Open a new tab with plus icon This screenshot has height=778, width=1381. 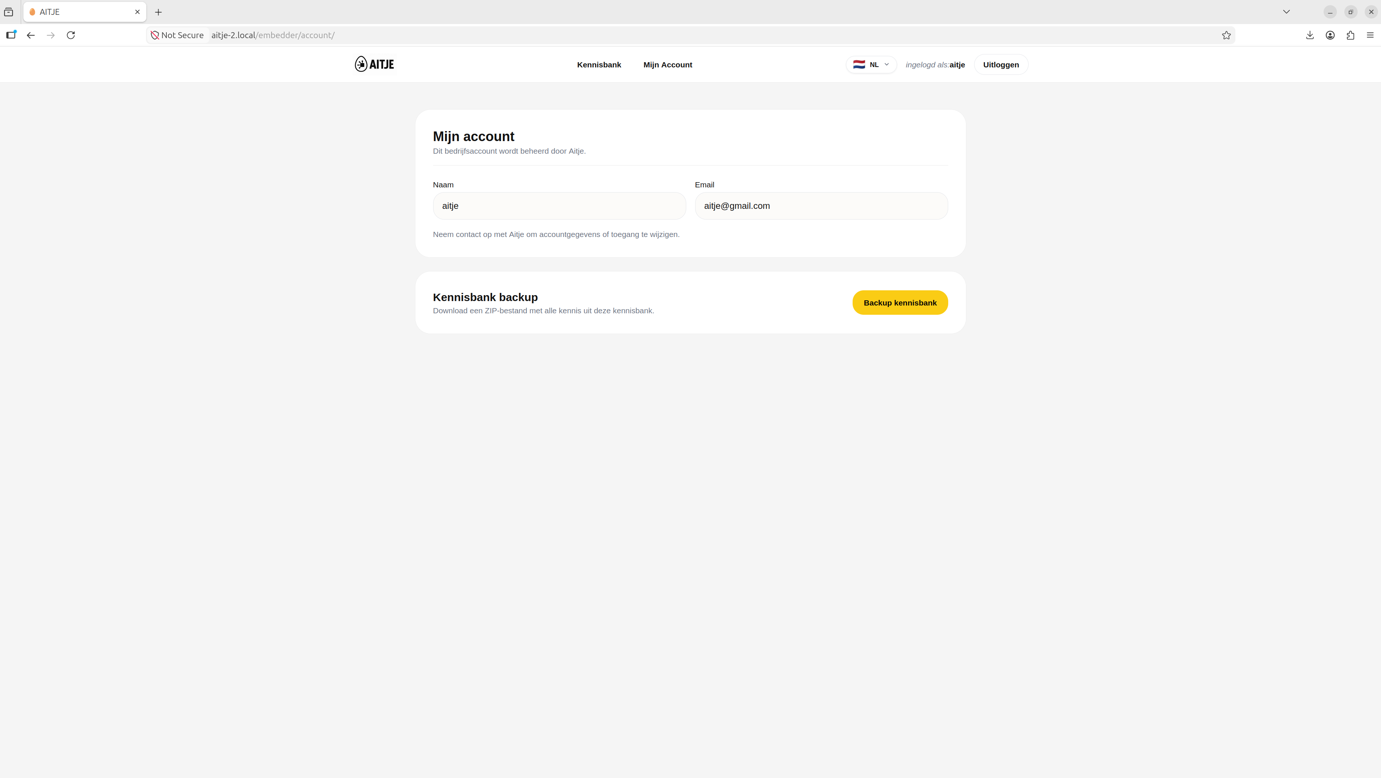point(158,12)
